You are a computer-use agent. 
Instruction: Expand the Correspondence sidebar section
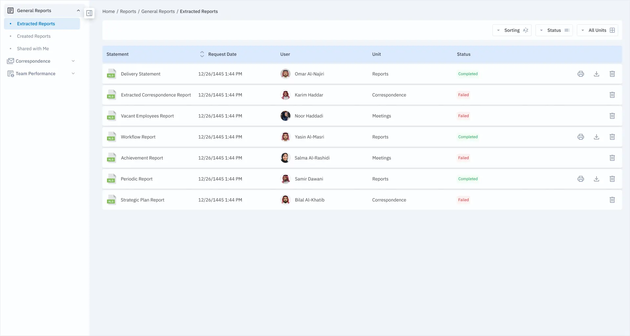[x=41, y=61]
